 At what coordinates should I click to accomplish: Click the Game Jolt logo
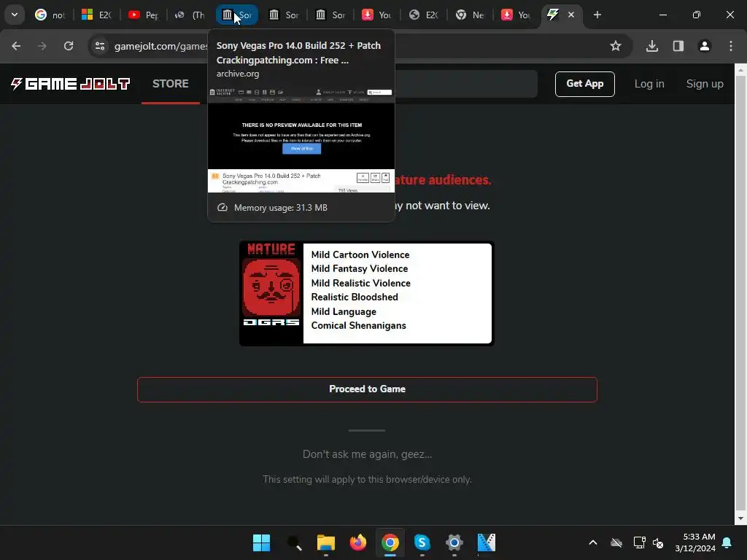[71, 84]
